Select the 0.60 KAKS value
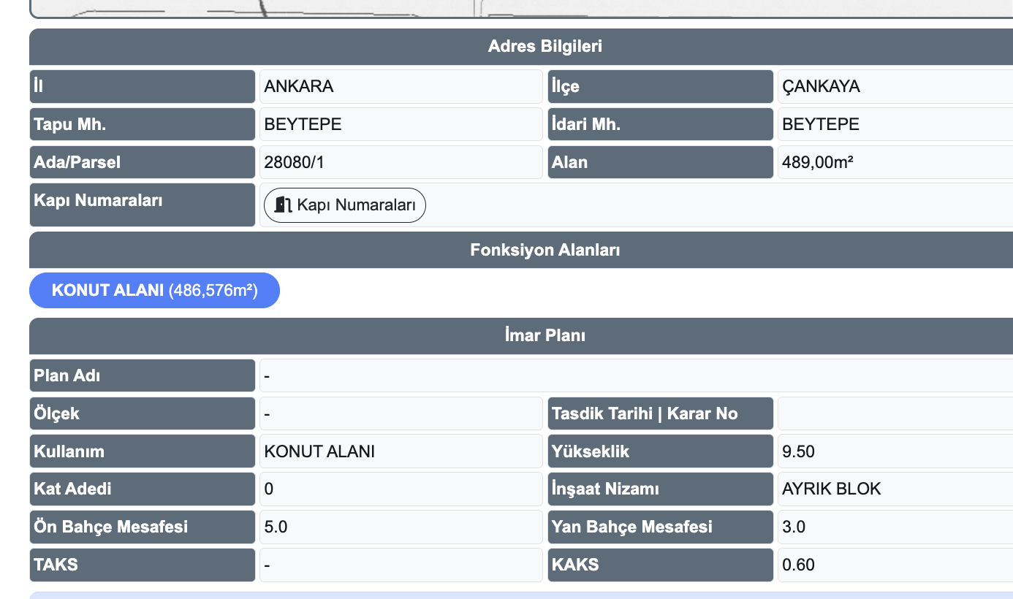This screenshot has height=599, width=1013. click(895, 565)
